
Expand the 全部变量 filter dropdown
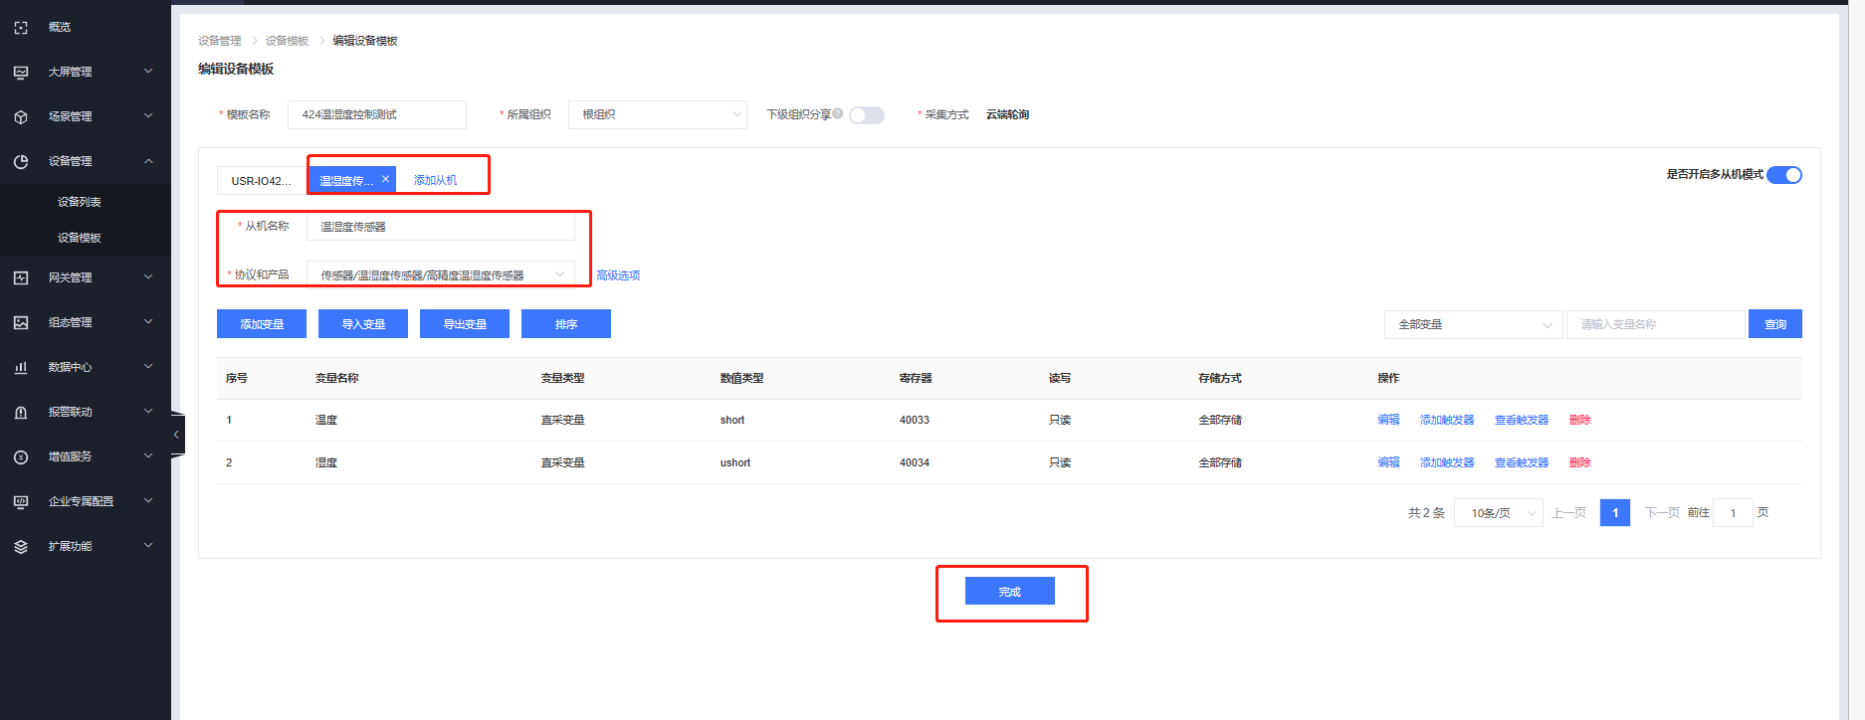pos(1473,325)
